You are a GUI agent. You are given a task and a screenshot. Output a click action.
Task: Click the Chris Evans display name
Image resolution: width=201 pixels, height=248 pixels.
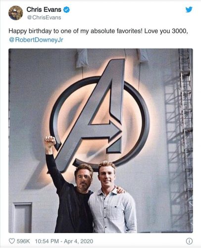tap(44, 9)
